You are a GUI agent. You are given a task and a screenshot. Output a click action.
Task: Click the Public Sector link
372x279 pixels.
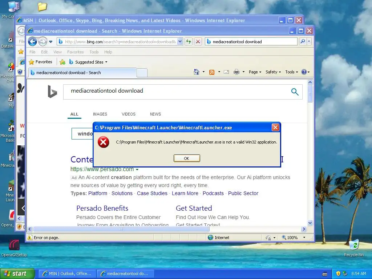[x=243, y=193]
